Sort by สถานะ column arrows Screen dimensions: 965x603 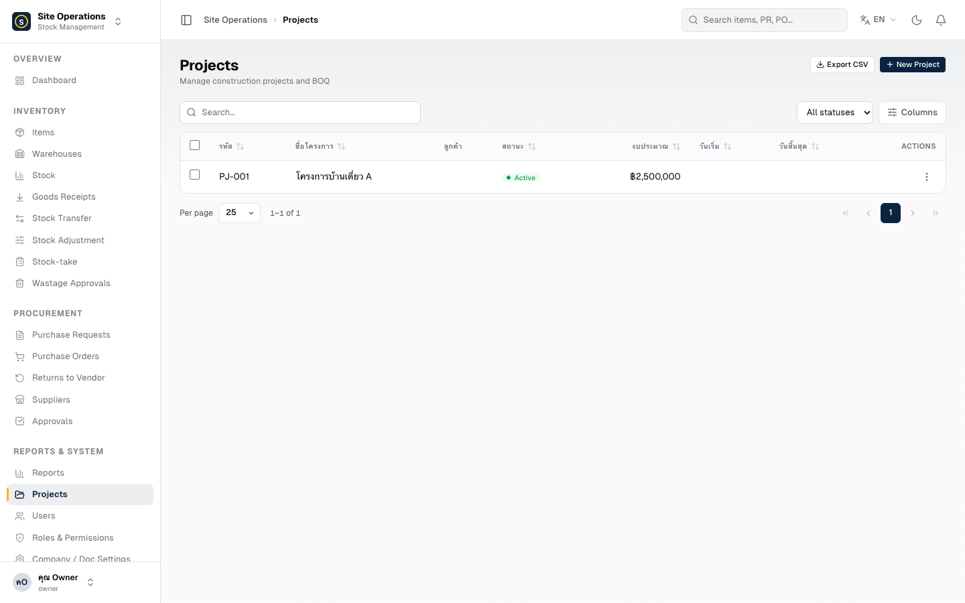[532, 146]
